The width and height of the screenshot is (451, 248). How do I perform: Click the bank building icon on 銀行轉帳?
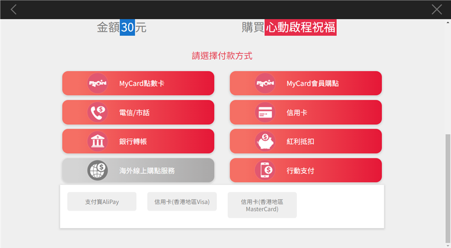[x=97, y=141]
